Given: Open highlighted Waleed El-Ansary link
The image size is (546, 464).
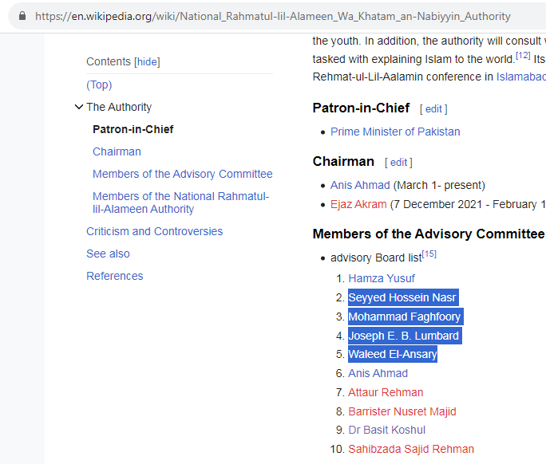Looking at the screenshot, I should 393,354.
